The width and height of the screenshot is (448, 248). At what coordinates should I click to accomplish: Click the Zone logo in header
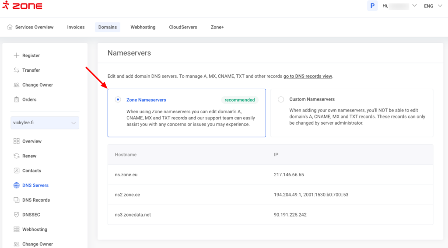pyautogui.click(x=22, y=6)
